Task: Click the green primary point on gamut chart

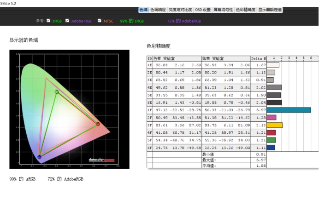Action: (x=57, y=91)
